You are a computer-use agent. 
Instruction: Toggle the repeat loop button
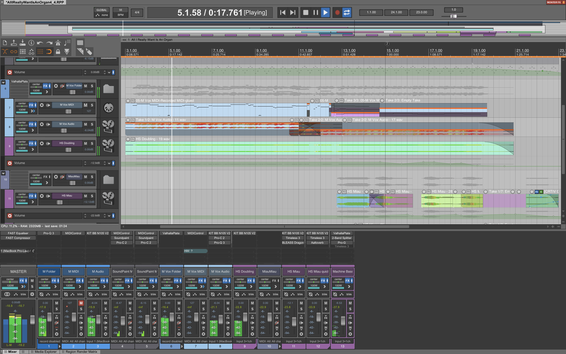(347, 13)
